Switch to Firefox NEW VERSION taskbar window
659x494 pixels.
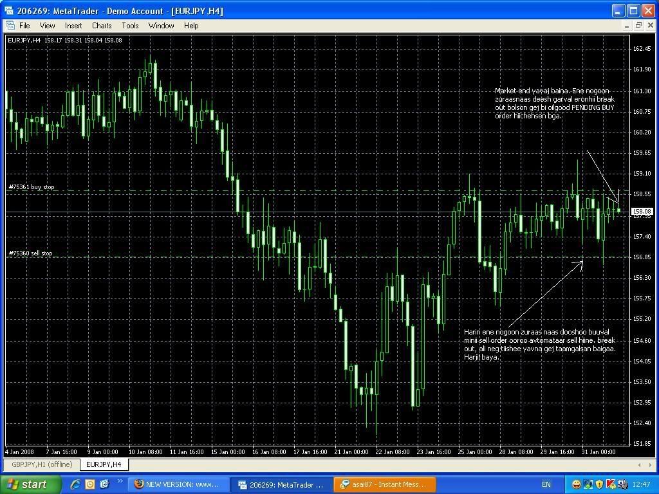179,484
